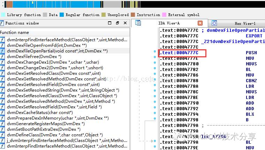The image size is (265, 150).
Task: Click the function icon beside dvmDefineClass
Action: tap(2, 135)
